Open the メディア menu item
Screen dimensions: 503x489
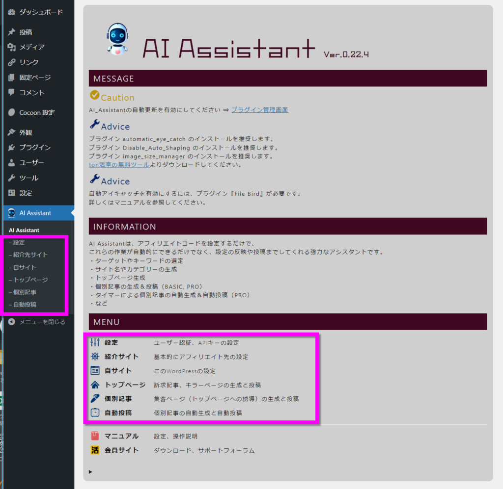coord(31,47)
